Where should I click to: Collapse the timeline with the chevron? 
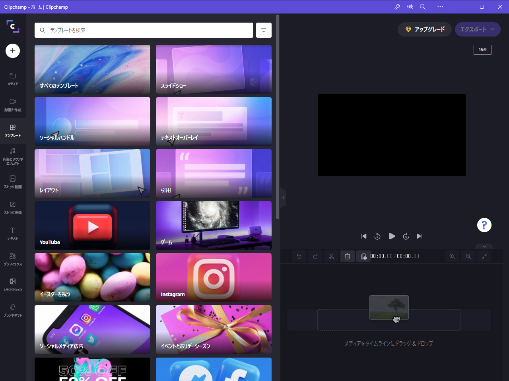point(484,246)
